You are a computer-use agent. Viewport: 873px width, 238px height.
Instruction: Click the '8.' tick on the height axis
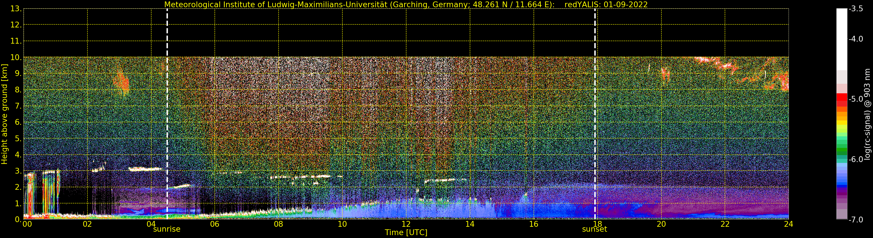[18, 90]
